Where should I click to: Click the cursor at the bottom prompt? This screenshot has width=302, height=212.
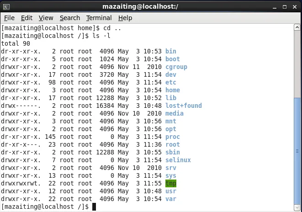coord(94,207)
